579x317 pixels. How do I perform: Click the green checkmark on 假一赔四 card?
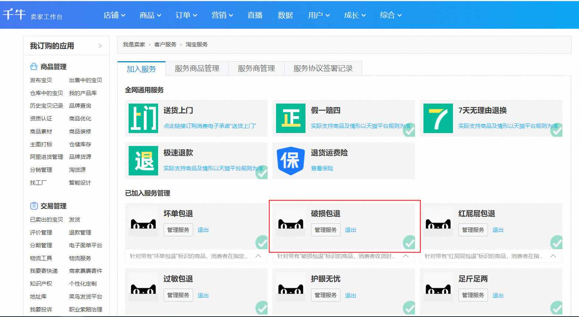(x=409, y=130)
